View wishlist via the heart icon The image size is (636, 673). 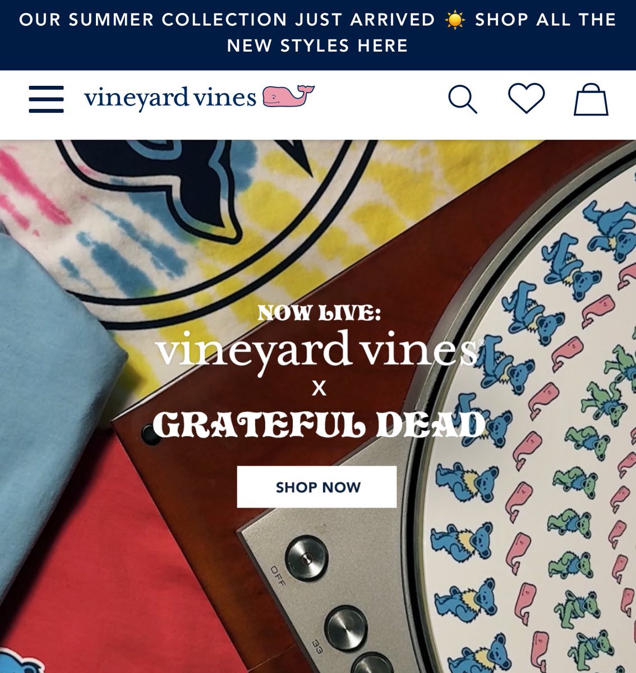pos(526,98)
